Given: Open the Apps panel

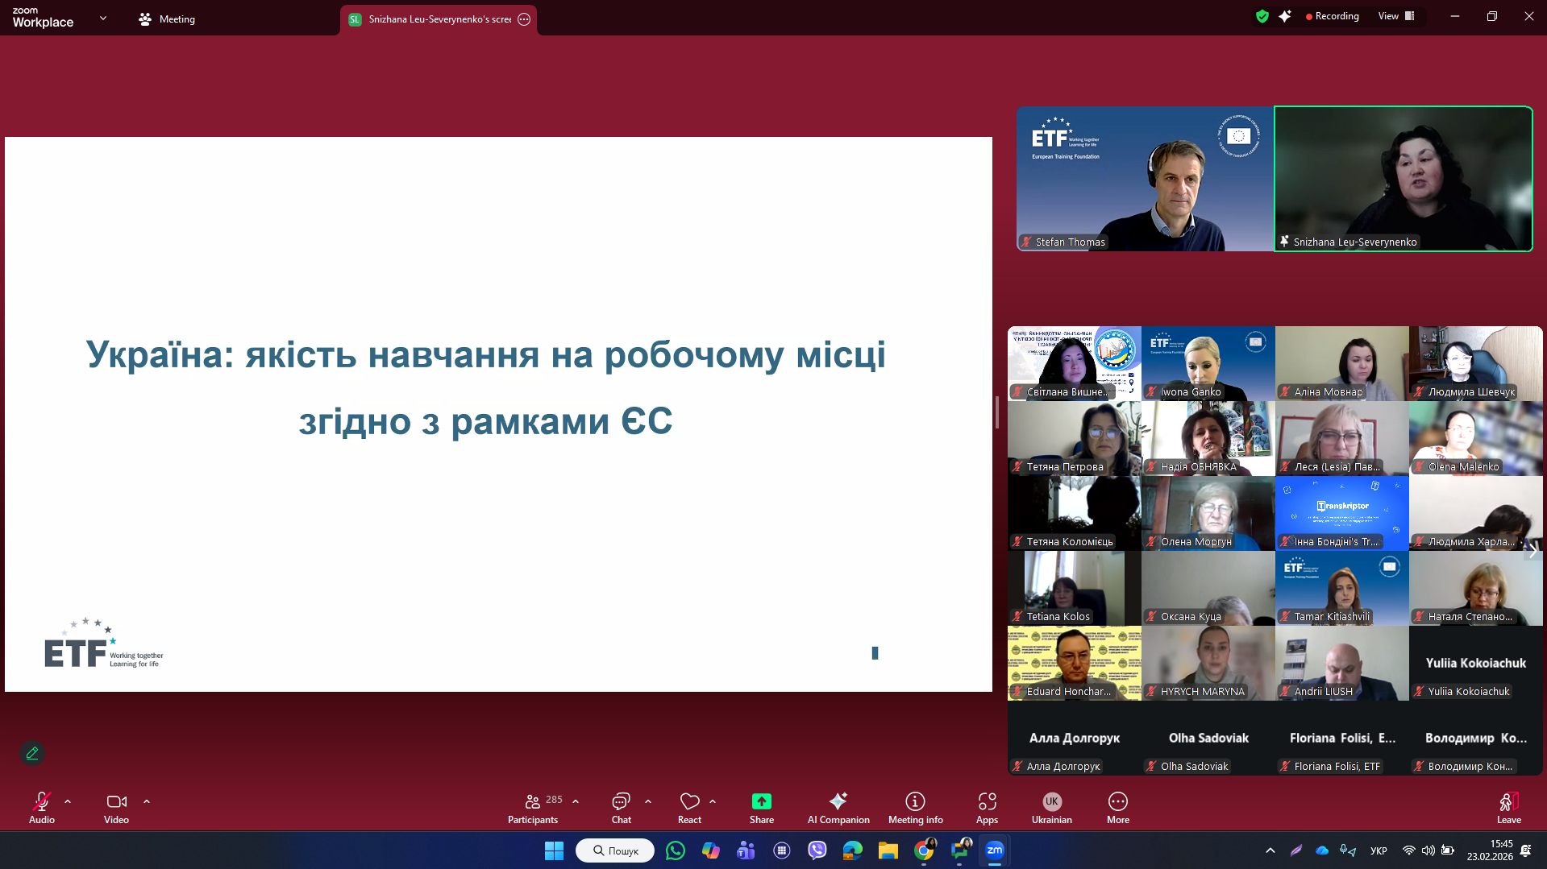Looking at the screenshot, I should [x=987, y=808].
